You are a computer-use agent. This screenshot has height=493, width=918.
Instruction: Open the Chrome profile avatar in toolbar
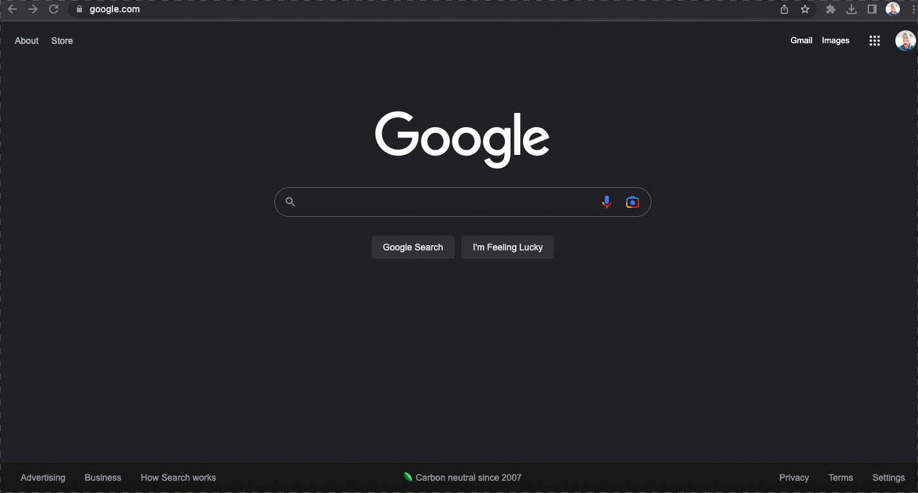click(x=893, y=9)
